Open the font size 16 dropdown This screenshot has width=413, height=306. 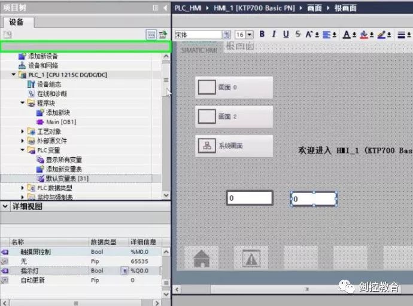(250, 35)
